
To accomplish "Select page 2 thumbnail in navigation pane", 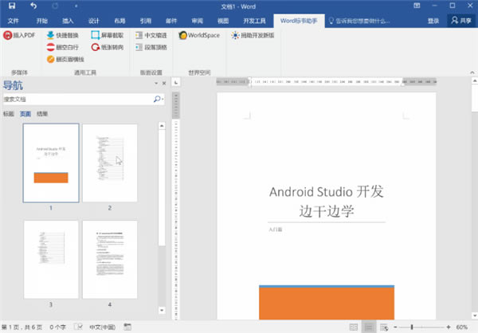I will click(x=110, y=163).
